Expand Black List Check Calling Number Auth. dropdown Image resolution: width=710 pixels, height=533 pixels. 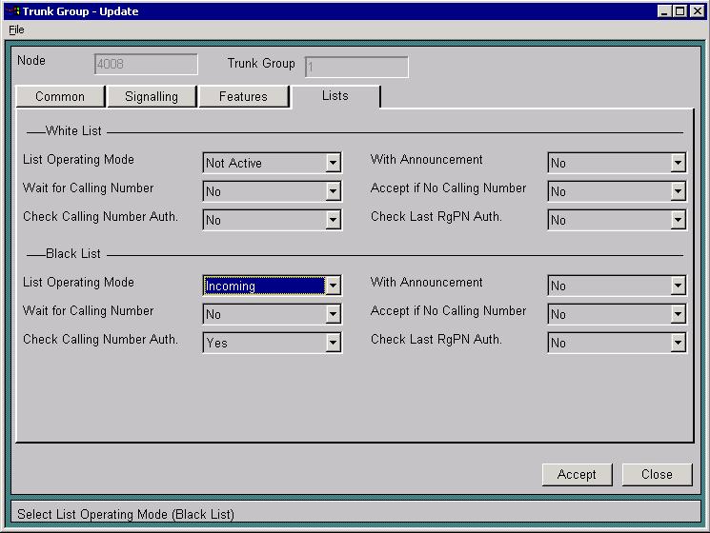(x=333, y=343)
